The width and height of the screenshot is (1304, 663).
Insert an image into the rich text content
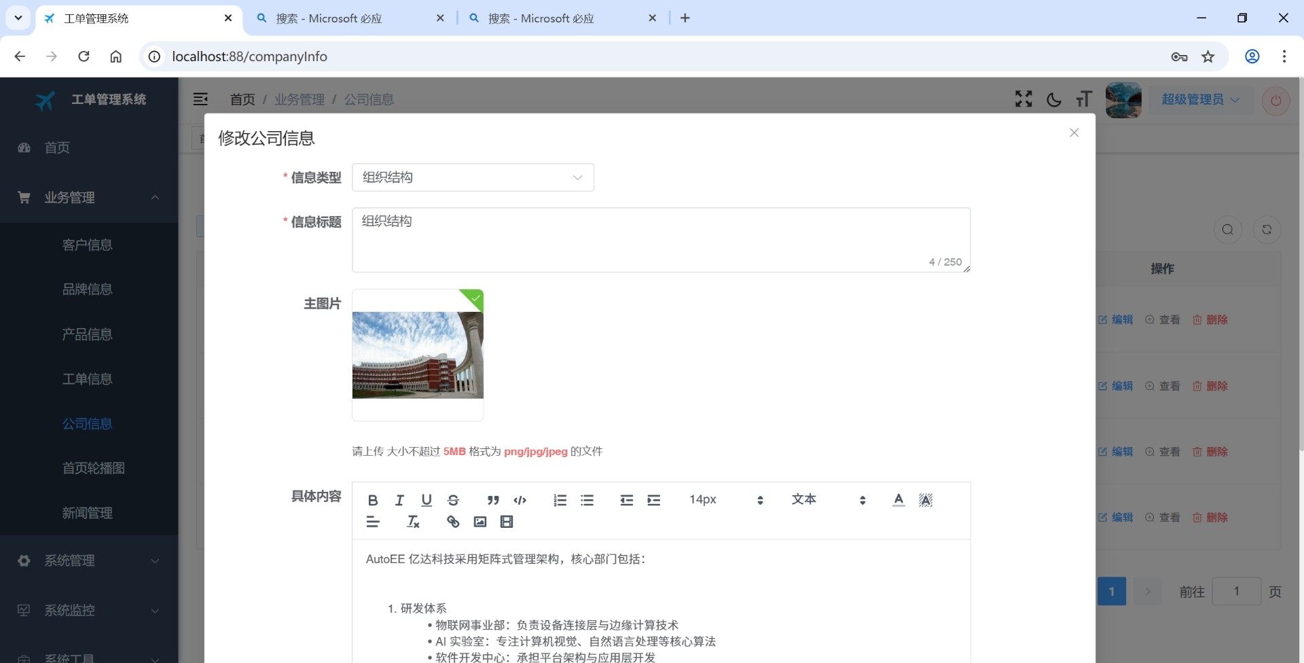click(x=480, y=522)
